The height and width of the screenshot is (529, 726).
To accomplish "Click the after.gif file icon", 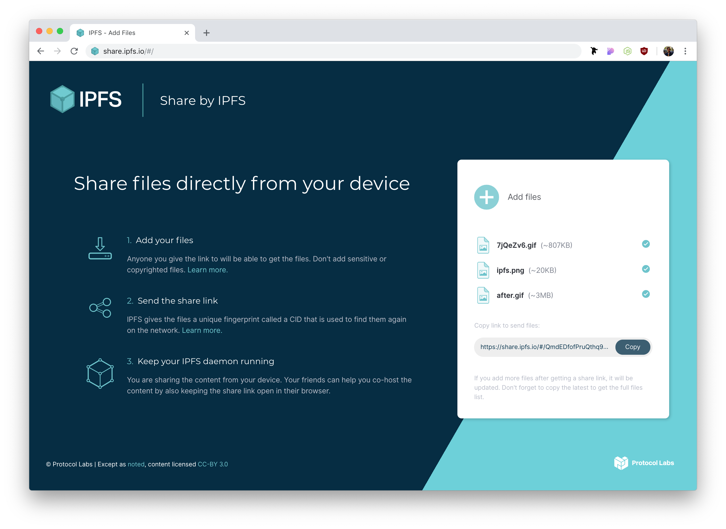I will pyautogui.click(x=483, y=295).
